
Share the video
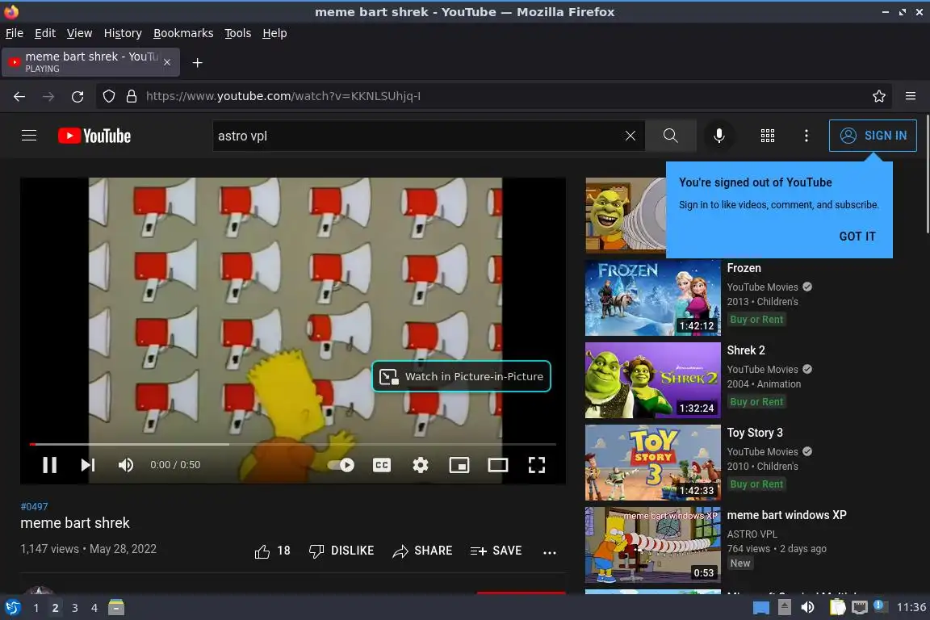click(x=422, y=551)
